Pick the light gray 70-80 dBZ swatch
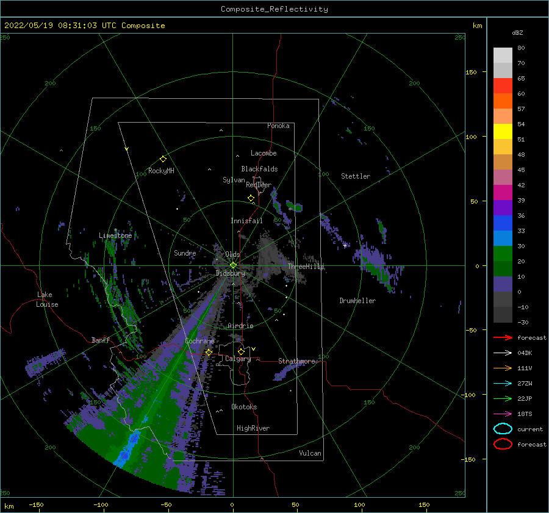The image size is (549, 513). click(x=503, y=55)
